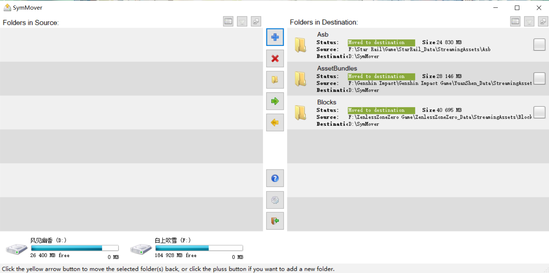Click the green arrow move to destination
This screenshot has width=549, height=273.
click(x=275, y=101)
